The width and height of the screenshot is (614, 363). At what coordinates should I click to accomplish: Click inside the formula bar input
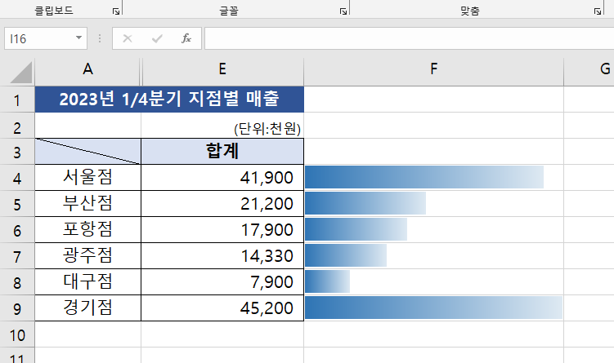click(x=410, y=38)
